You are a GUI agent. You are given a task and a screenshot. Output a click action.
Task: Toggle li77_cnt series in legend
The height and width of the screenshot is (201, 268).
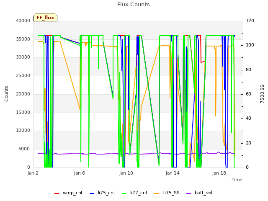tap(134, 193)
